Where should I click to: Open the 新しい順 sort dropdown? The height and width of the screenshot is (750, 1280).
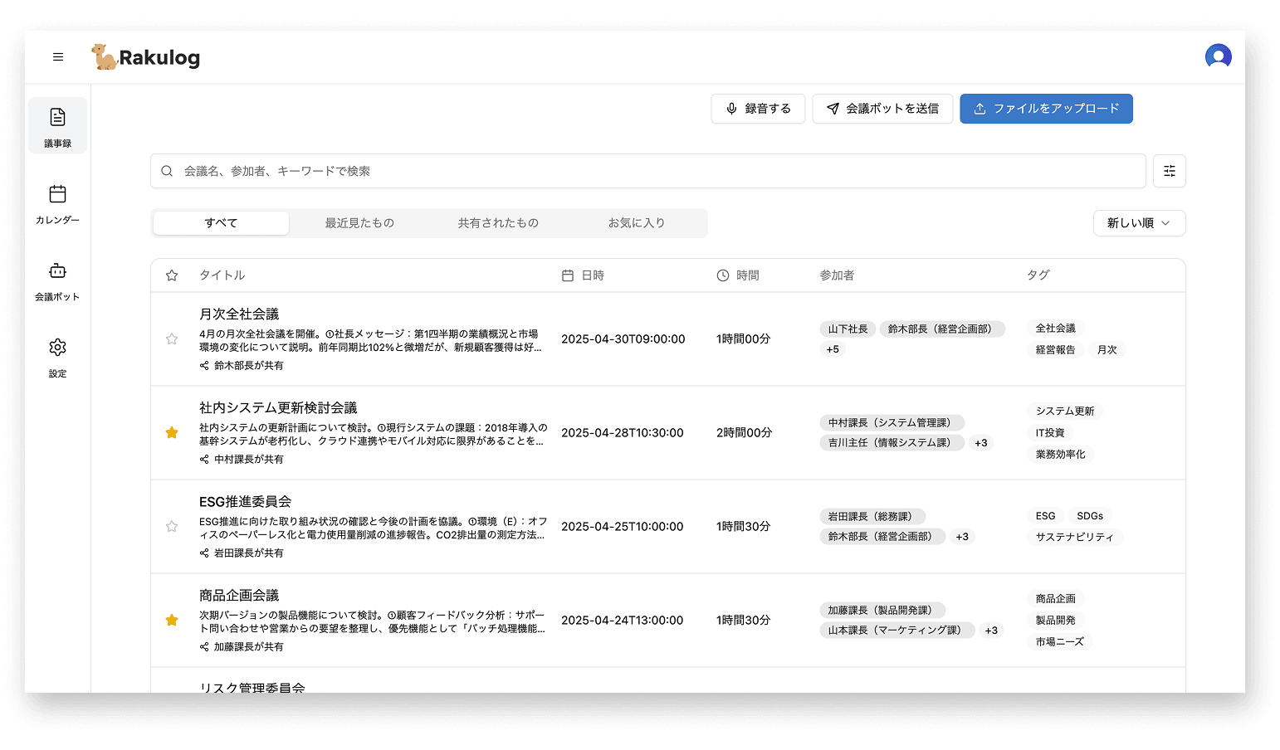click(x=1139, y=222)
